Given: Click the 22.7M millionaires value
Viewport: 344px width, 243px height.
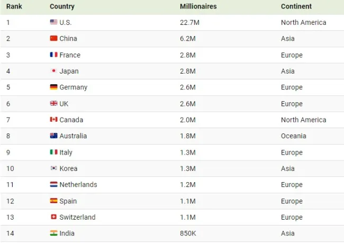Looking at the screenshot, I should click(x=189, y=22).
